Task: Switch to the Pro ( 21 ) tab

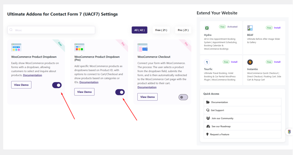Action: click(x=183, y=30)
